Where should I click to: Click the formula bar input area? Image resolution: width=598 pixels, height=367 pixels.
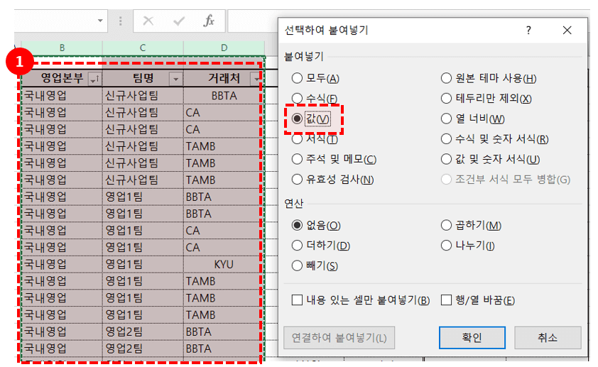point(252,21)
